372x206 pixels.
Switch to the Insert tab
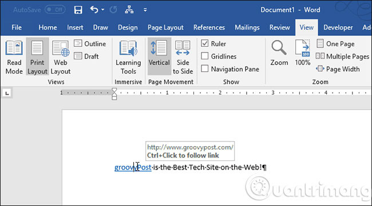(75, 27)
